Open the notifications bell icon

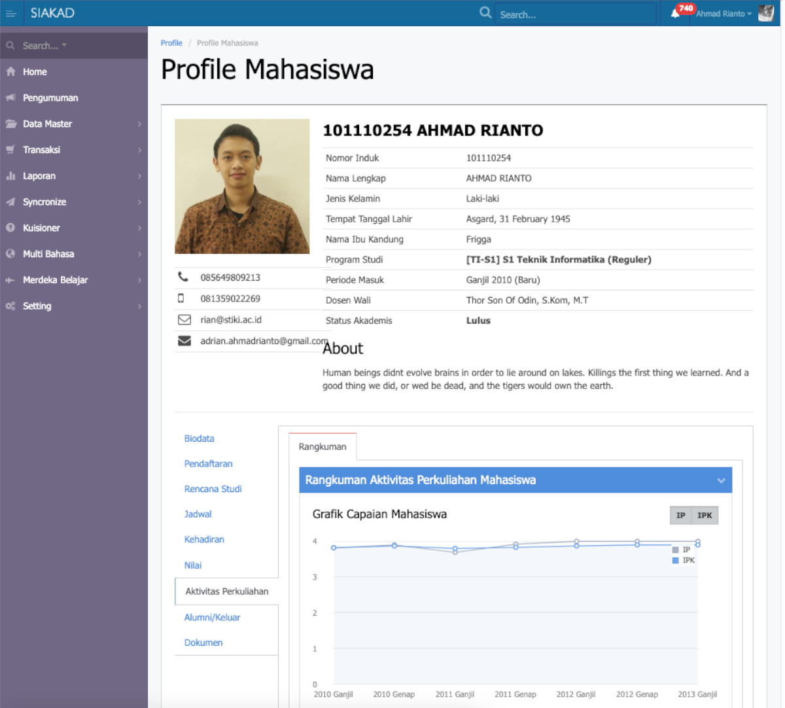(x=675, y=13)
